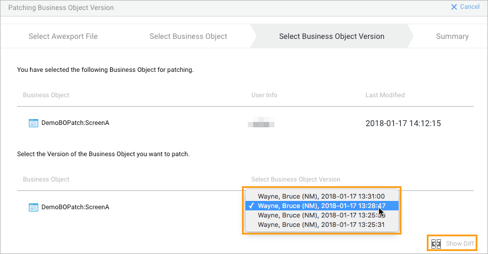Select DemoBOPatch:ScreenA text in upper table
488x254 pixels.
[75, 123]
